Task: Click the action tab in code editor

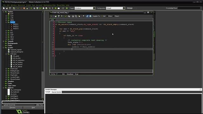Action: 52,20
